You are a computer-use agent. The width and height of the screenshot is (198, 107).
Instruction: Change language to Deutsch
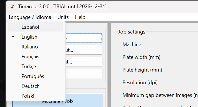pyautogui.click(x=36, y=86)
